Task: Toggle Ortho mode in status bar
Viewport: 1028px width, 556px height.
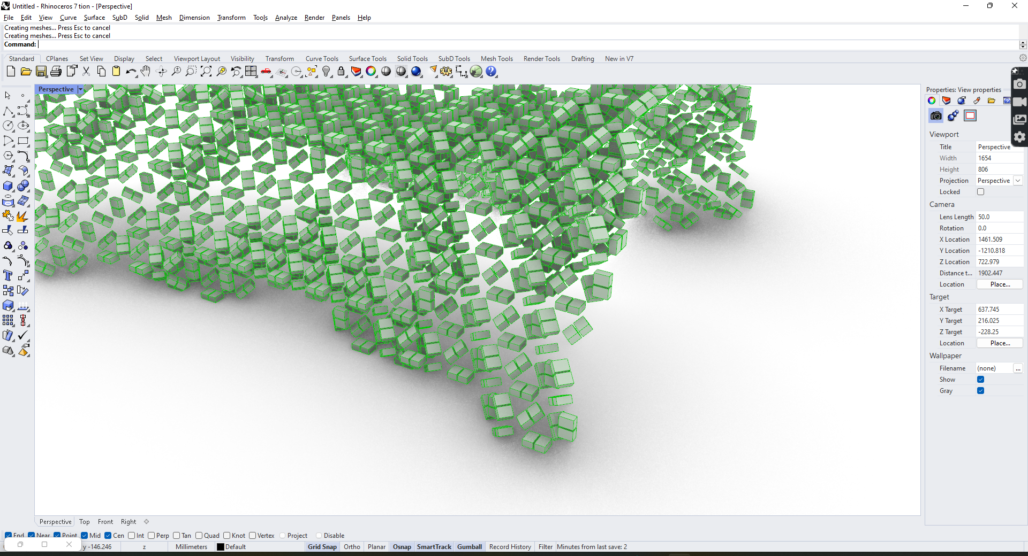Action: (x=352, y=547)
